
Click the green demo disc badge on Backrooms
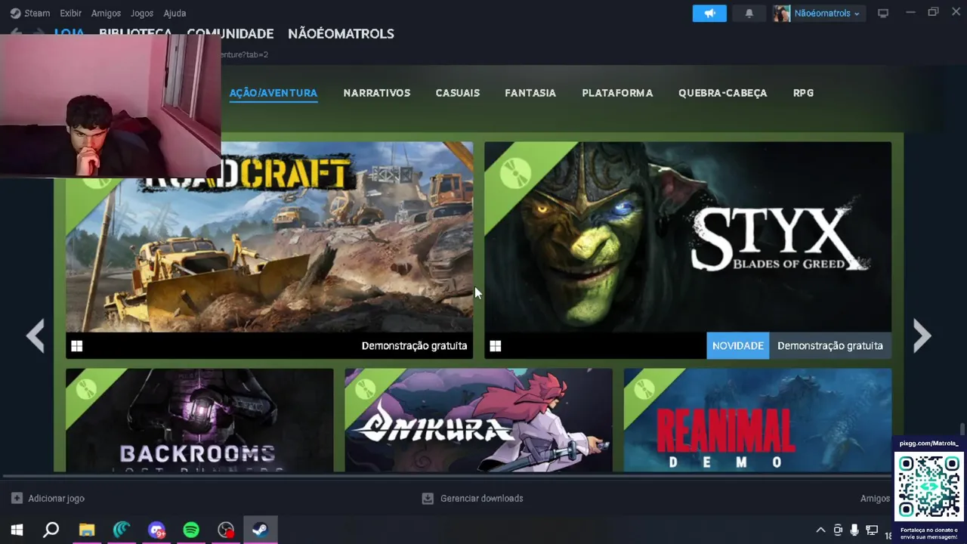click(85, 388)
